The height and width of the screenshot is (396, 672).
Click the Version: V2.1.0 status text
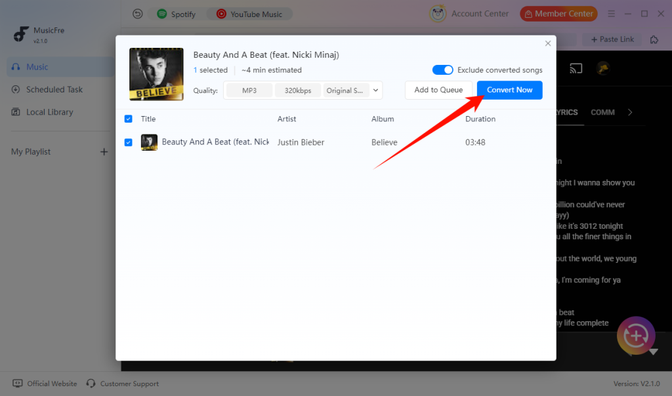pyautogui.click(x=637, y=384)
